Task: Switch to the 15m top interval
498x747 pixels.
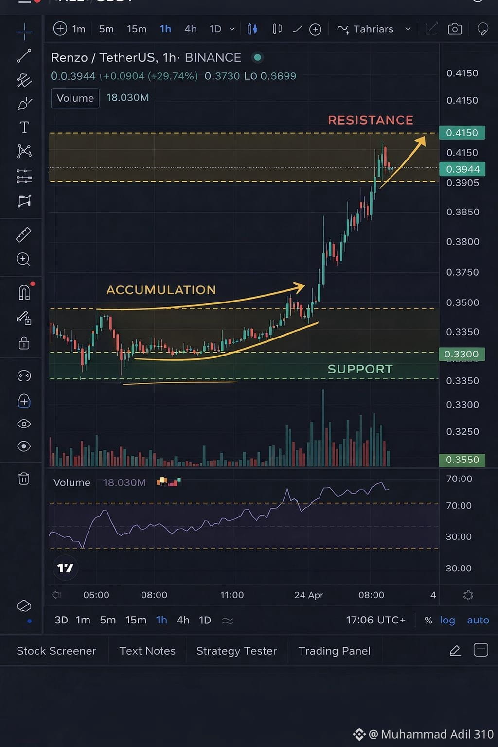Action: [137, 29]
